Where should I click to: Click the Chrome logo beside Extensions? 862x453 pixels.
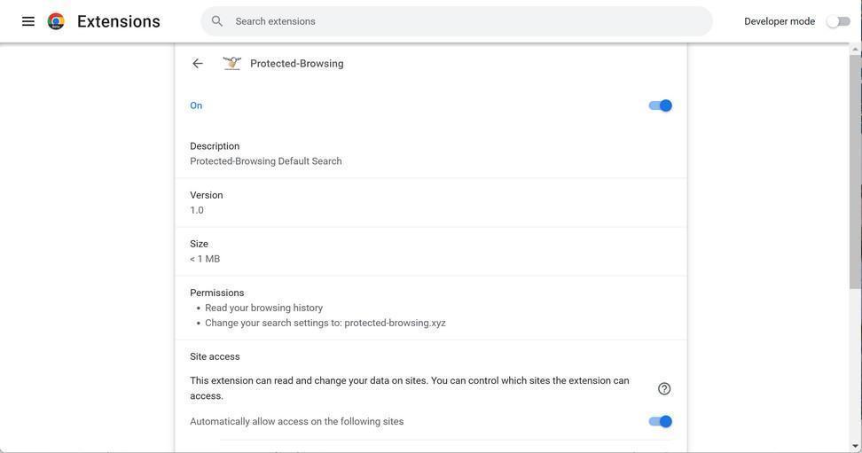(x=56, y=21)
